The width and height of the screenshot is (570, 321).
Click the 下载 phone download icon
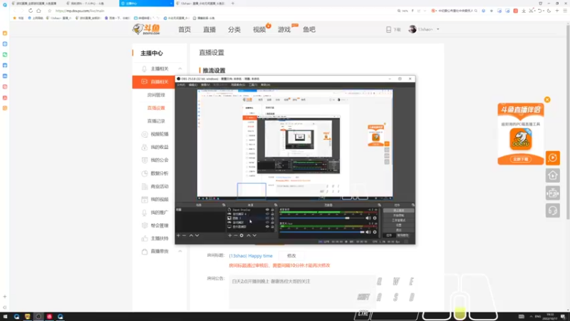point(388,29)
